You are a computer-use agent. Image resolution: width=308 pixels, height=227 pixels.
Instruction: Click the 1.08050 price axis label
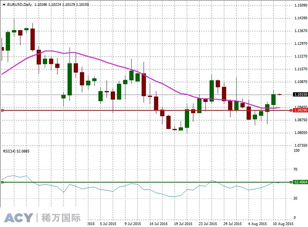(301, 133)
